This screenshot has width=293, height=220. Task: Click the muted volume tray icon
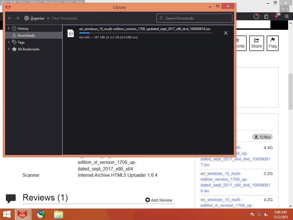coord(266,215)
